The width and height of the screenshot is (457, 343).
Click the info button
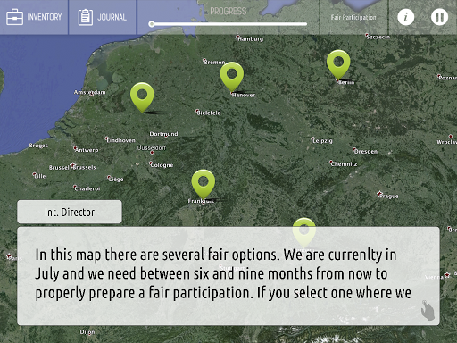point(406,17)
